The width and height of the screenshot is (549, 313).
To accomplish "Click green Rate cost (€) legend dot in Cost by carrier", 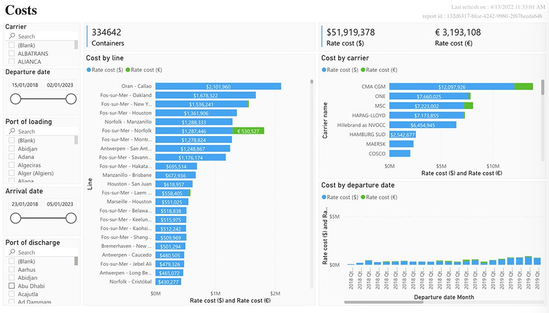I will click(x=363, y=70).
